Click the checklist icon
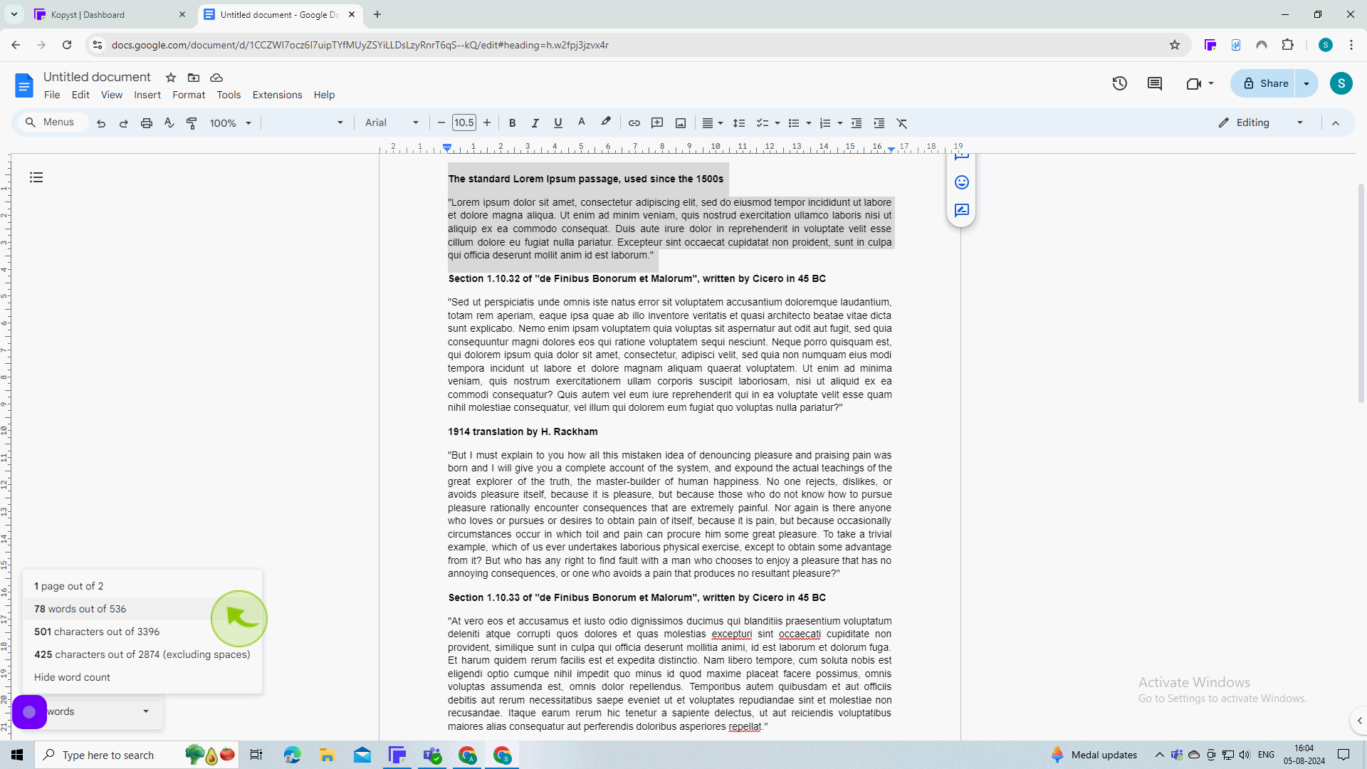The width and height of the screenshot is (1367, 769). 762,123
